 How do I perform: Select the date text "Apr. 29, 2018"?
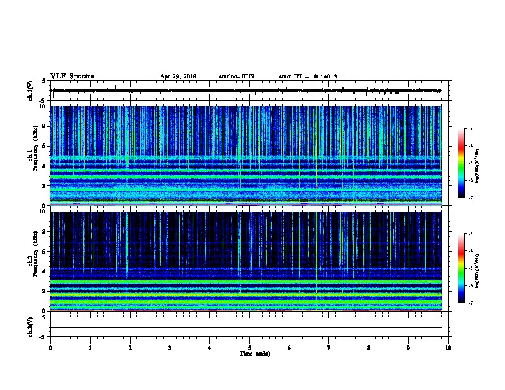pos(178,76)
